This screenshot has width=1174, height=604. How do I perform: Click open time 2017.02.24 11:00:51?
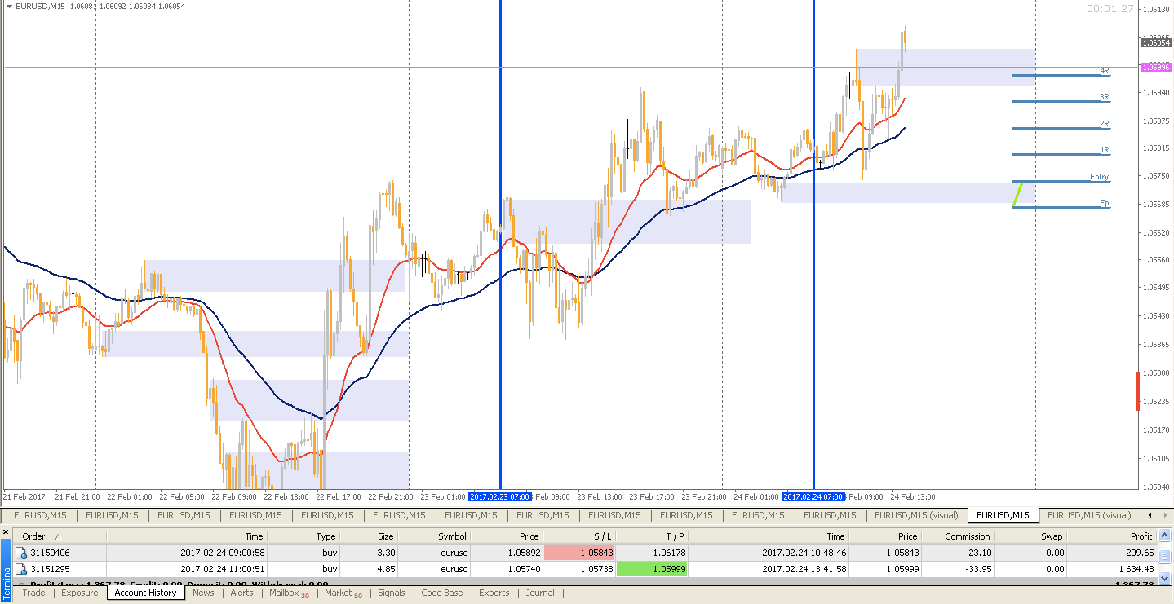tap(222, 569)
